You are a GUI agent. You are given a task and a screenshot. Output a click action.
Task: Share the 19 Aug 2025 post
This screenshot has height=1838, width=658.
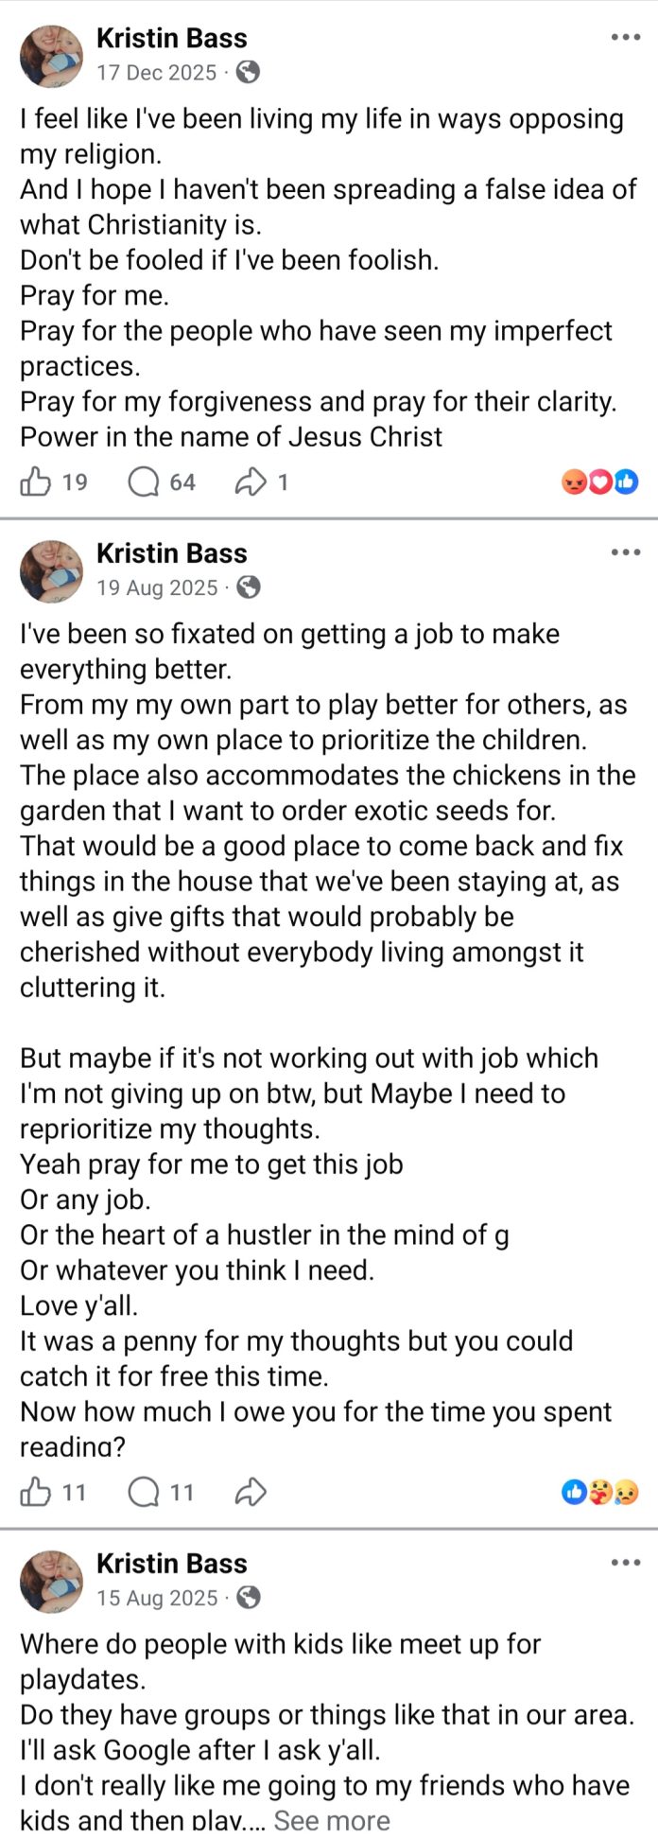coord(251,1493)
